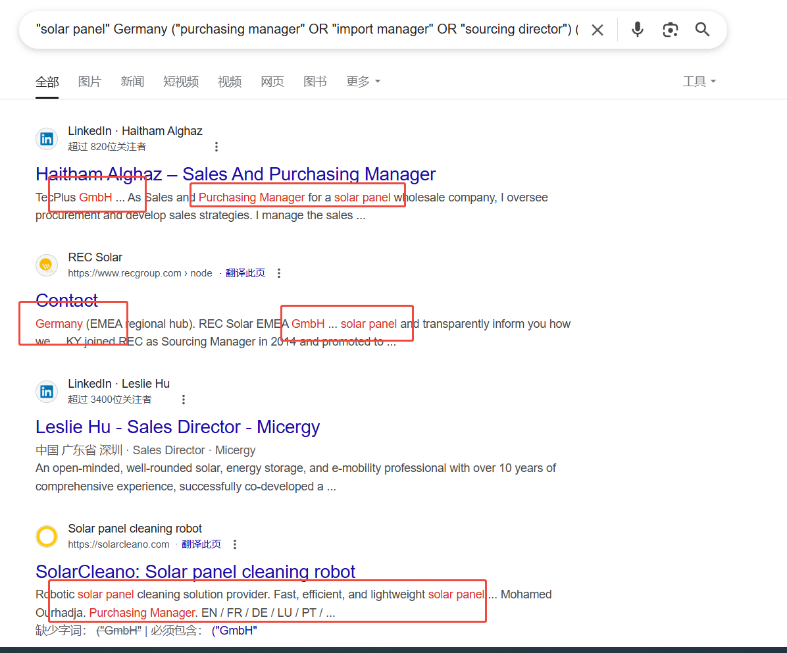
Task: Open Leslie Hu - Sales Director - Micergy result
Action: click(x=178, y=427)
